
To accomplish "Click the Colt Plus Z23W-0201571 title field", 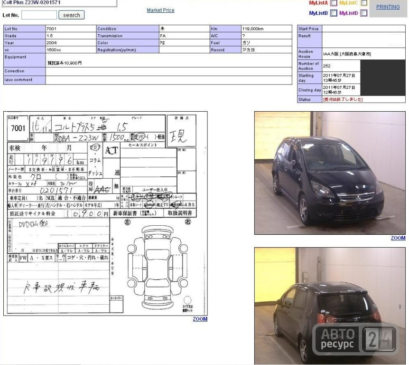I will tap(59, 3).
